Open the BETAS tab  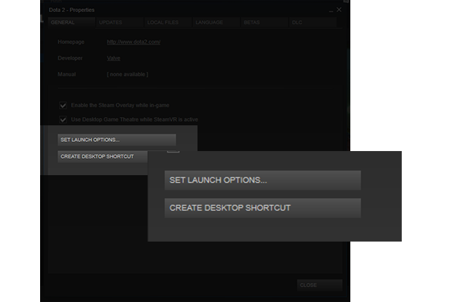tap(265, 22)
